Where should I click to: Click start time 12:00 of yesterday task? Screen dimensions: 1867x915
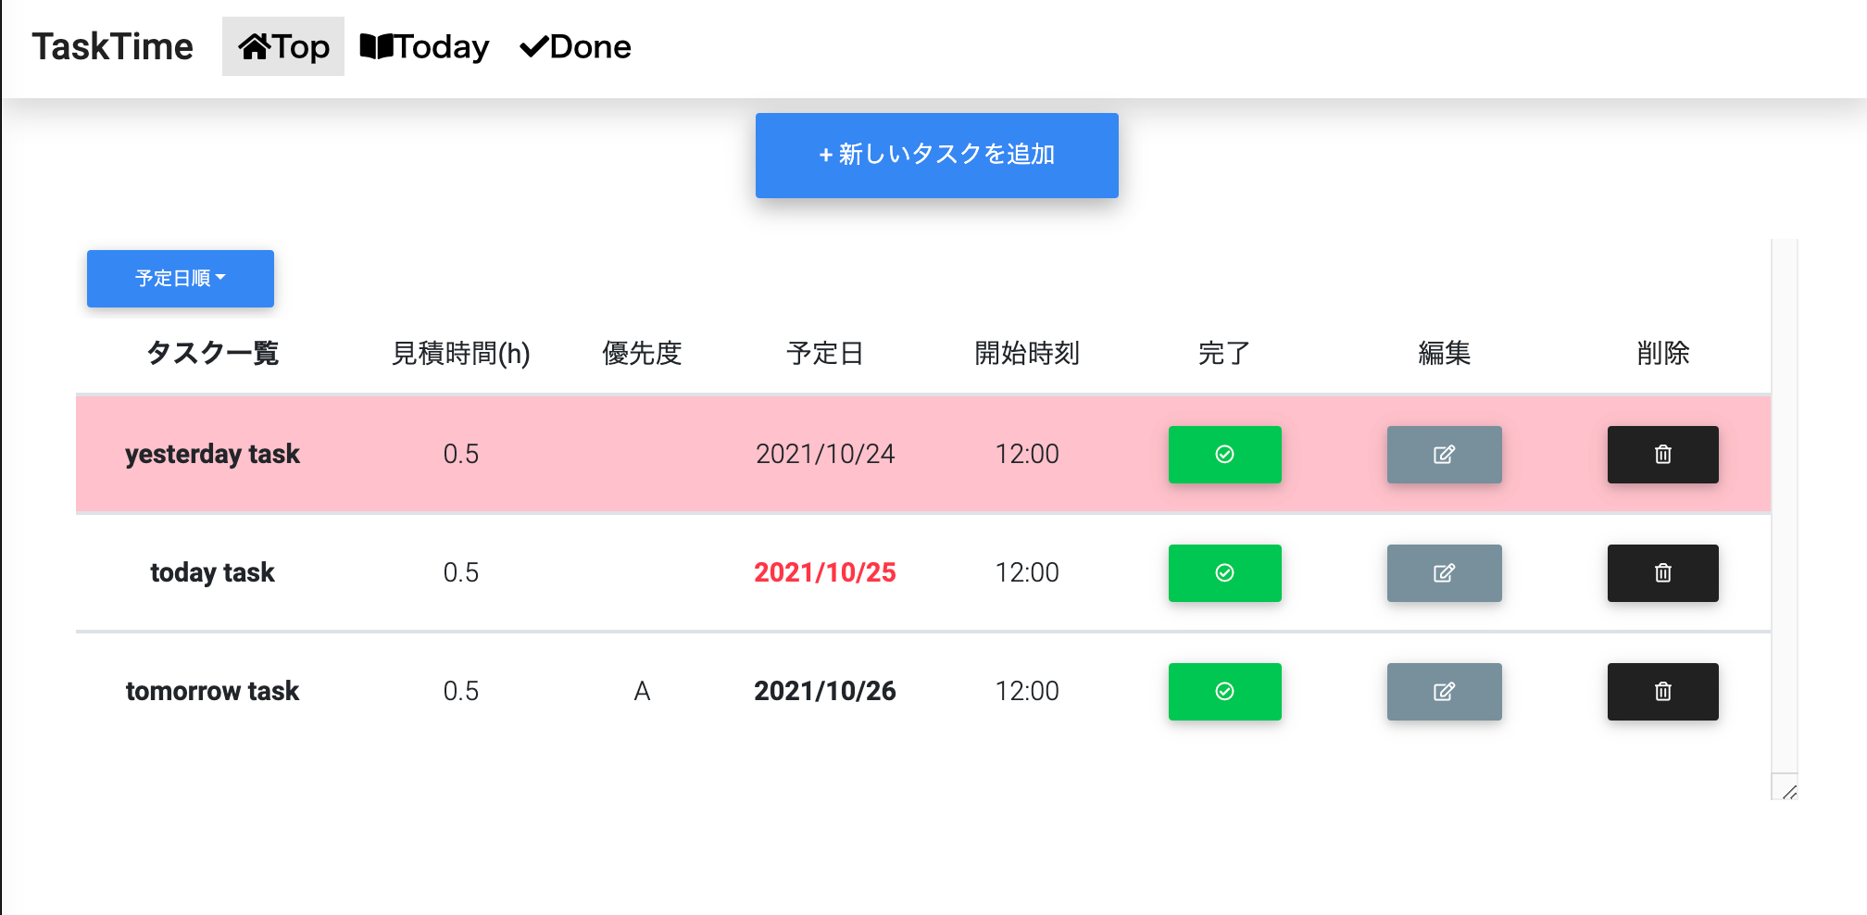click(1027, 455)
